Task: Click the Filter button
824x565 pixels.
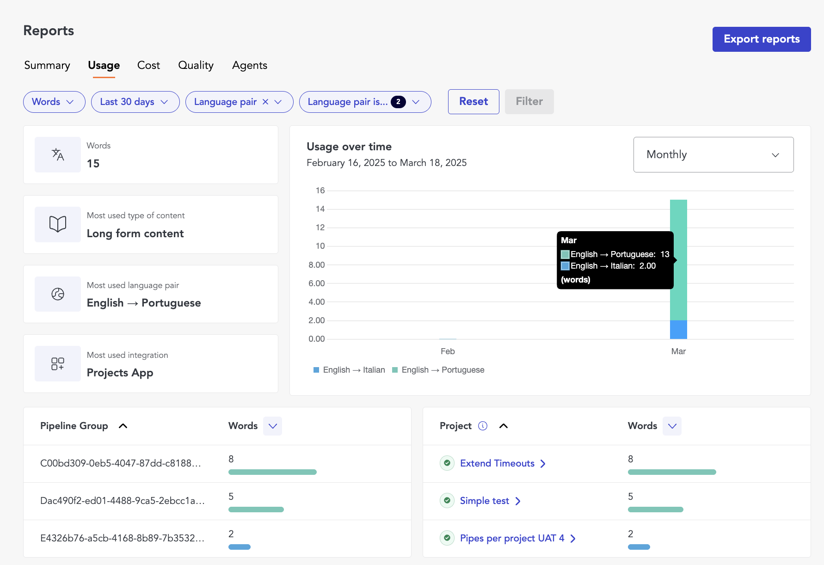Action: click(x=529, y=102)
